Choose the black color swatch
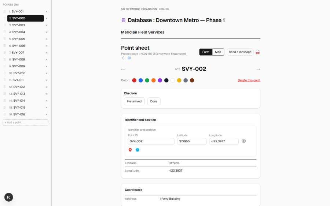 pyautogui.click(x=166, y=80)
